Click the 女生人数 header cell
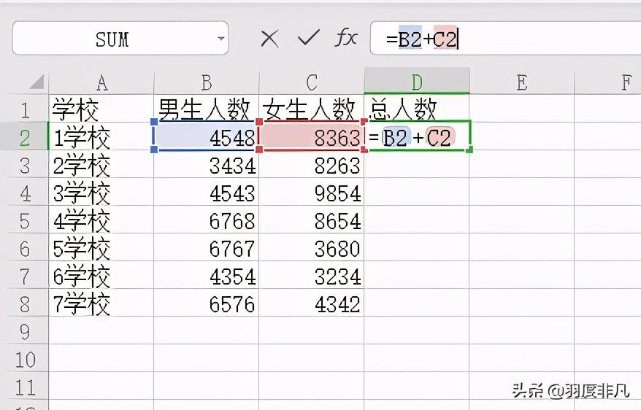 pos(312,109)
